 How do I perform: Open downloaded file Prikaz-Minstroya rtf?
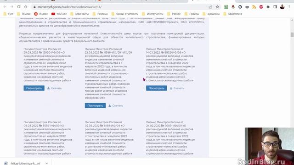click(23, 163)
